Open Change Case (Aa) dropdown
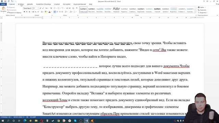Screen dimensions: 219x123 click(x=47, y=8)
